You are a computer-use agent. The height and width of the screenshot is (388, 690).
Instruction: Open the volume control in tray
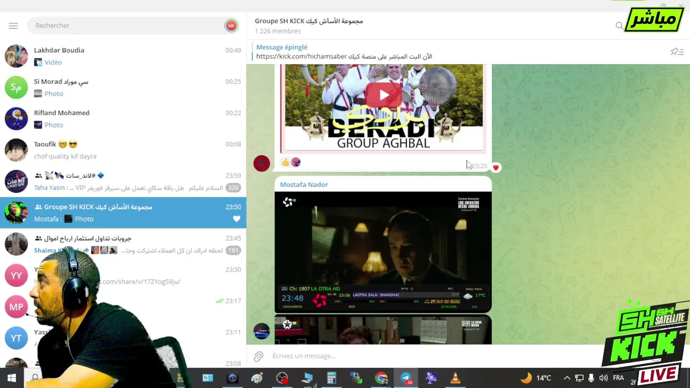[x=603, y=378]
